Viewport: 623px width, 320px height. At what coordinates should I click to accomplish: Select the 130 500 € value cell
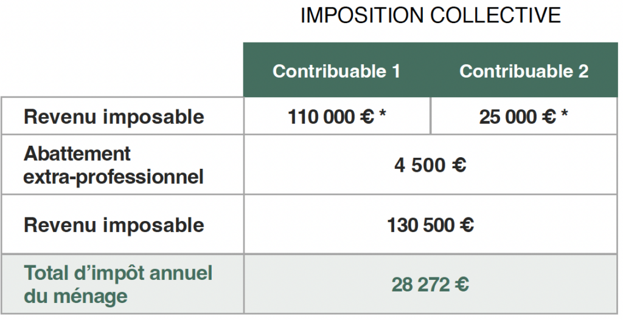(430, 225)
